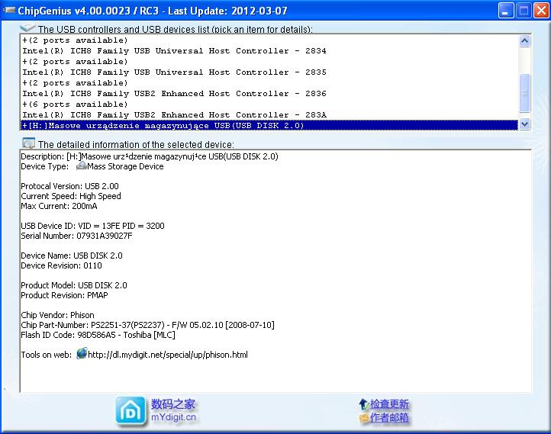Click the 'Current Speed: High Speed' line
551x434 pixels.
click(71, 196)
